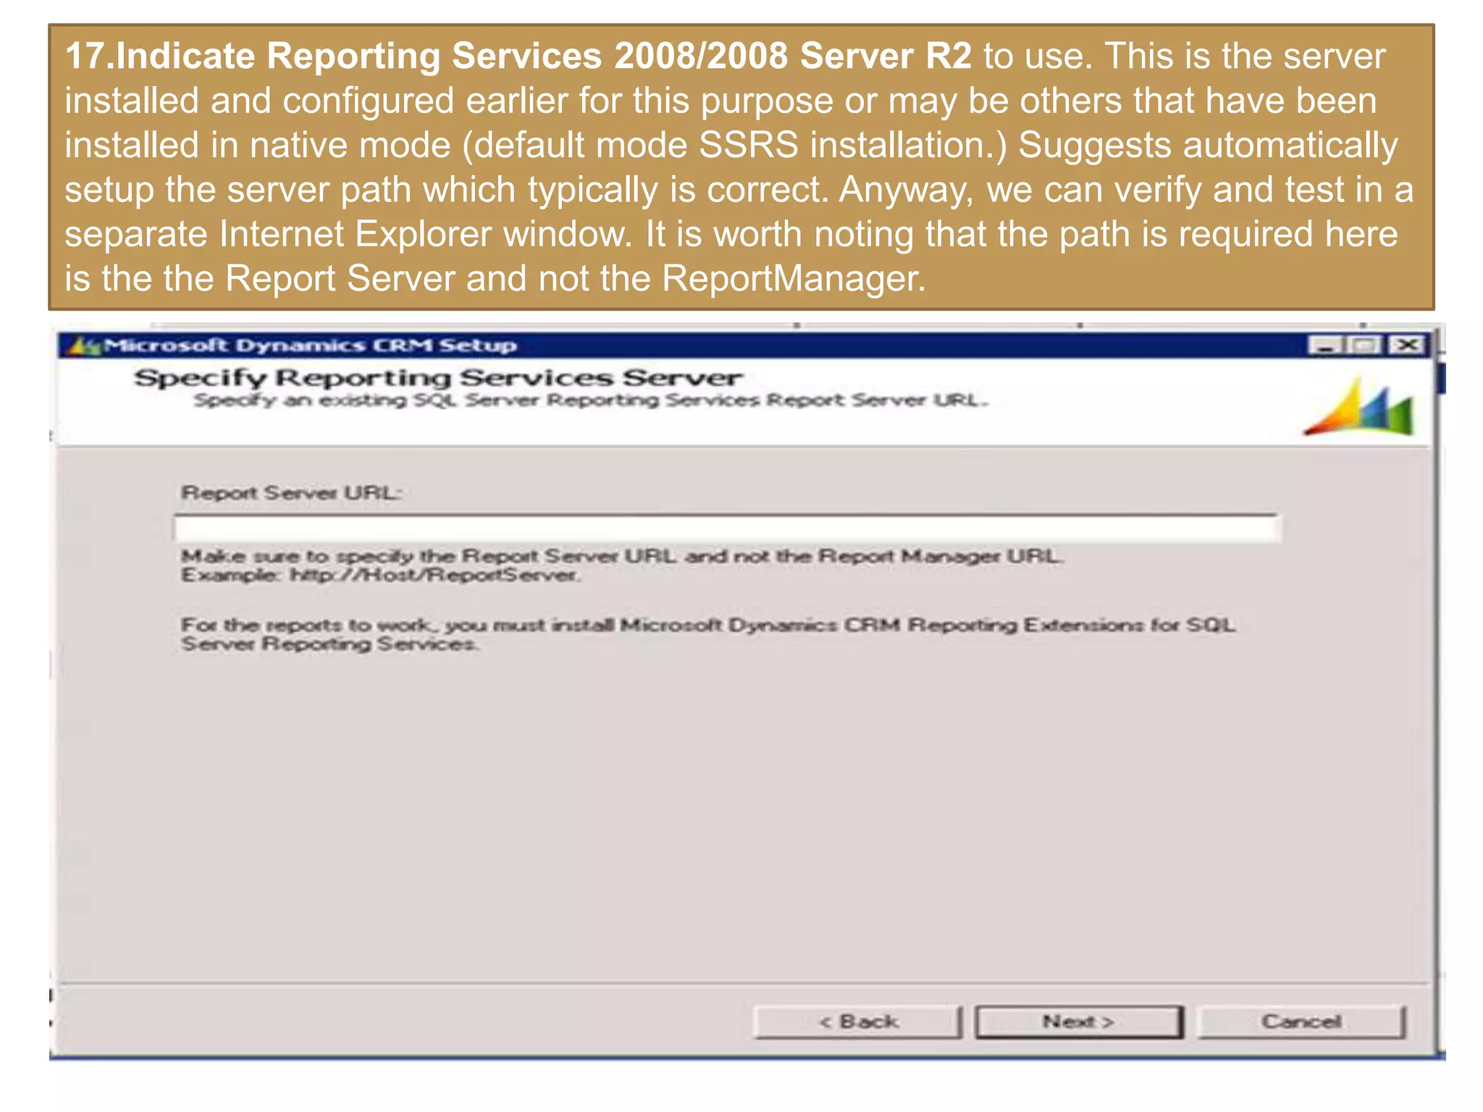Click the Next button
The height and width of the screenshot is (1112, 1483).
click(1078, 1022)
